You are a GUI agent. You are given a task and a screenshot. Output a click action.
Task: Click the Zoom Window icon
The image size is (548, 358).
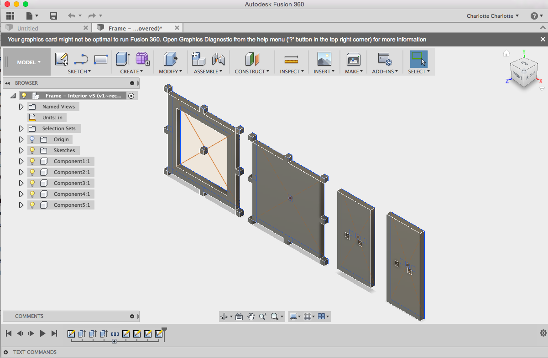(x=275, y=317)
